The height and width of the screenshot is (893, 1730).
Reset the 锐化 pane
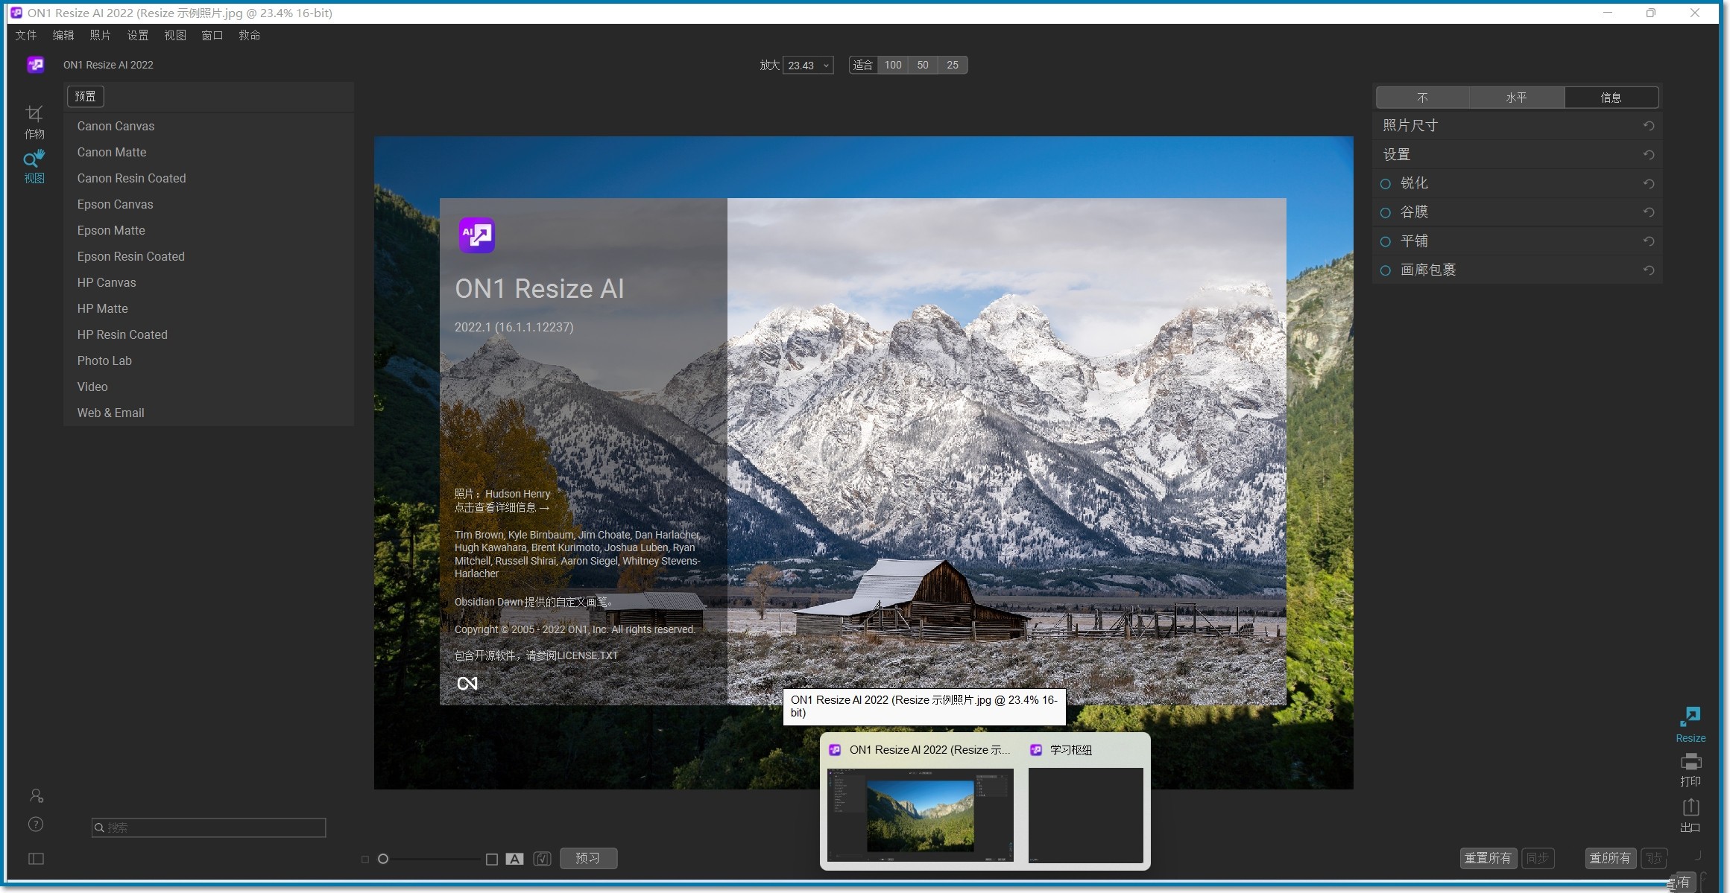coord(1649,184)
